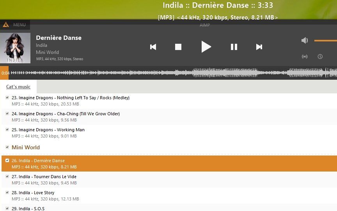Click the 0:04 elapsed time indicator

[x=5, y=73]
